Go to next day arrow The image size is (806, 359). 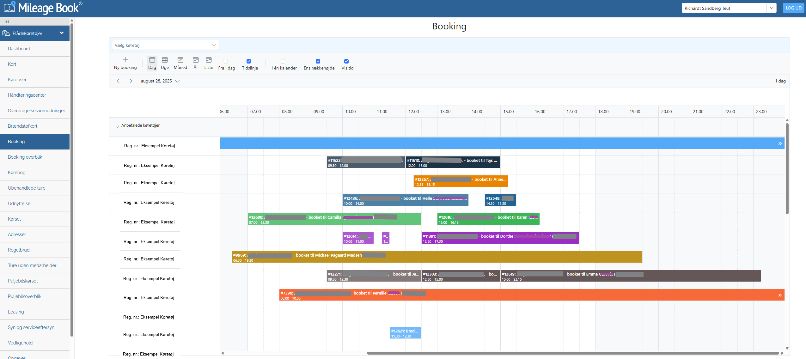coord(131,81)
